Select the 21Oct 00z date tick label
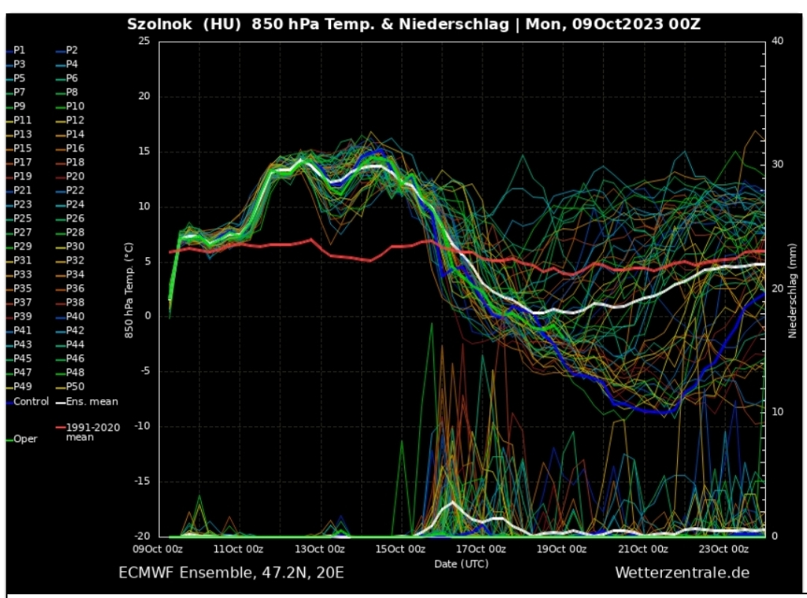Image resolution: width=807 pixels, height=598 pixels. [642, 548]
